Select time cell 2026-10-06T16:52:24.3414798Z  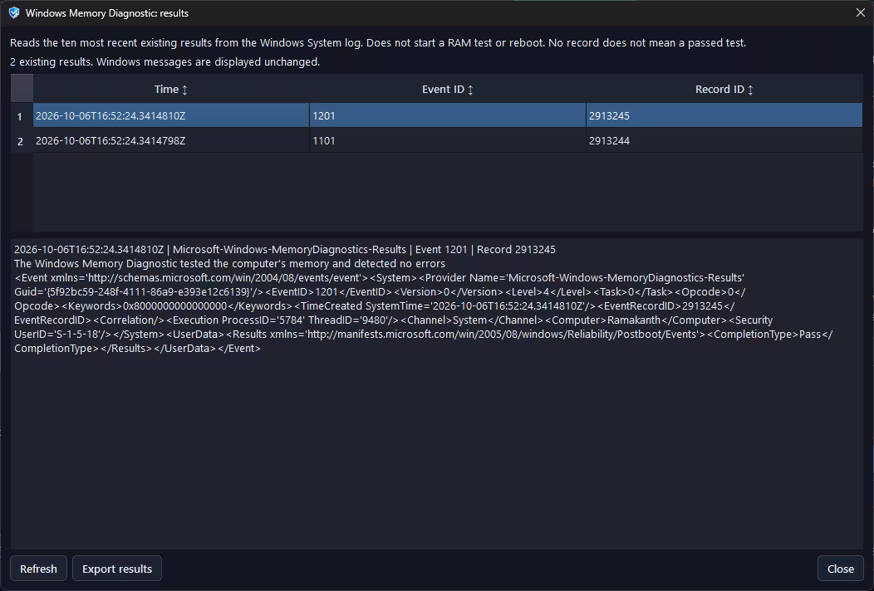(171, 141)
